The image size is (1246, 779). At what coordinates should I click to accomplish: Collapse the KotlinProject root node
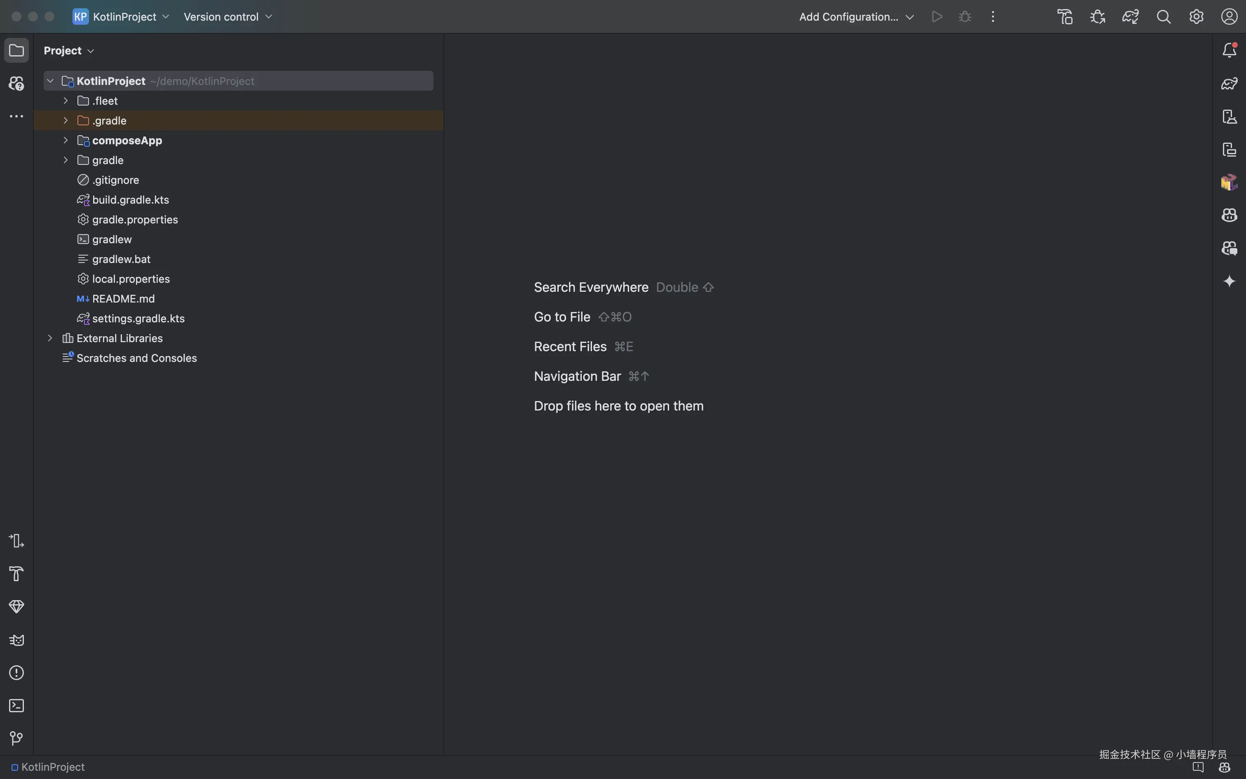[x=50, y=81]
